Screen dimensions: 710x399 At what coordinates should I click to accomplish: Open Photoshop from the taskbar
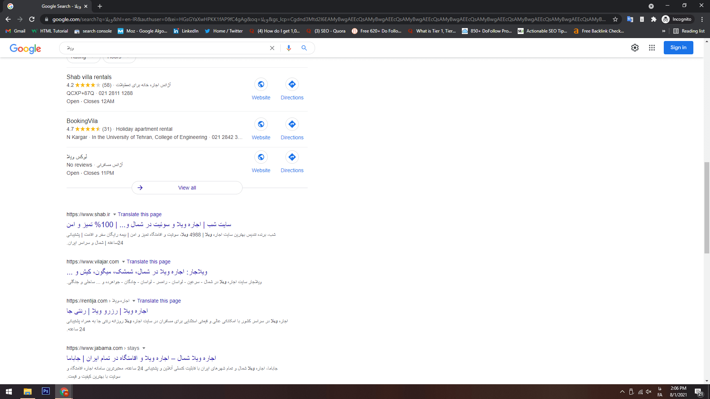(x=46, y=391)
